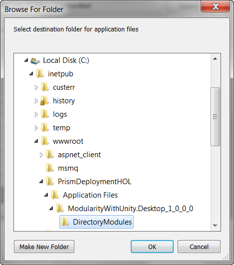Click the DirectoryModules folder icon
The image size is (234, 265).
[x=65, y=222]
